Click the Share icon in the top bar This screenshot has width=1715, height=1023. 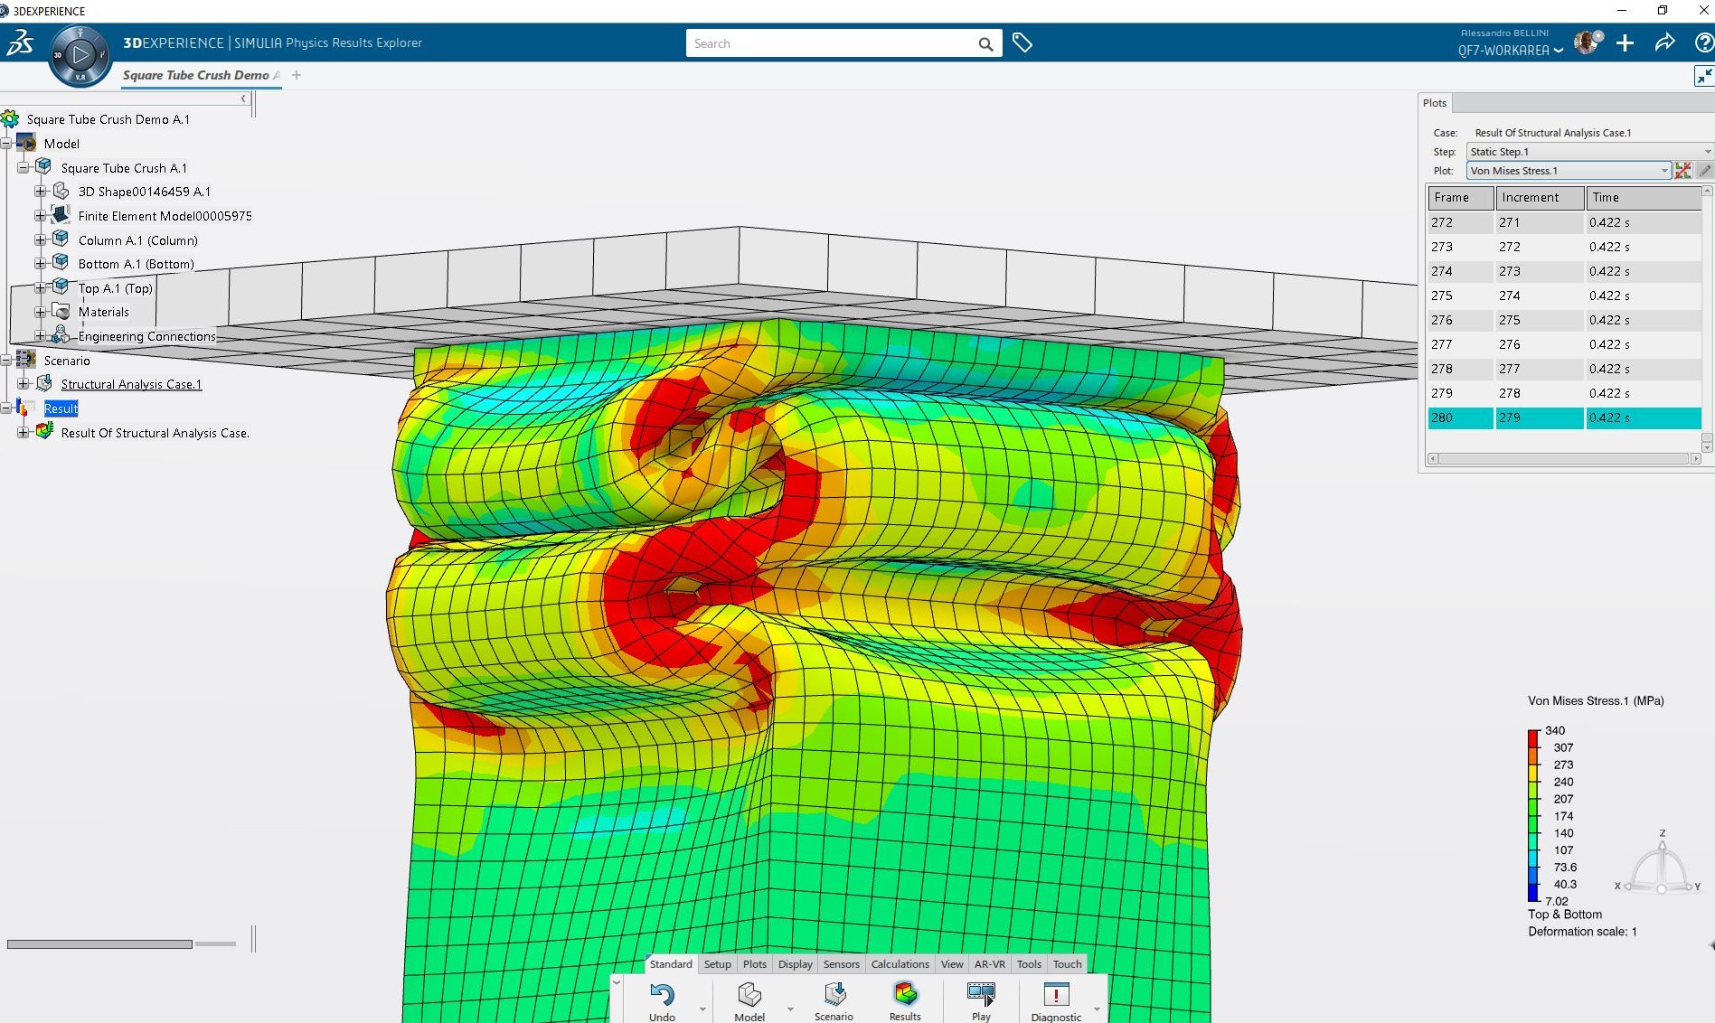pyautogui.click(x=1665, y=42)
